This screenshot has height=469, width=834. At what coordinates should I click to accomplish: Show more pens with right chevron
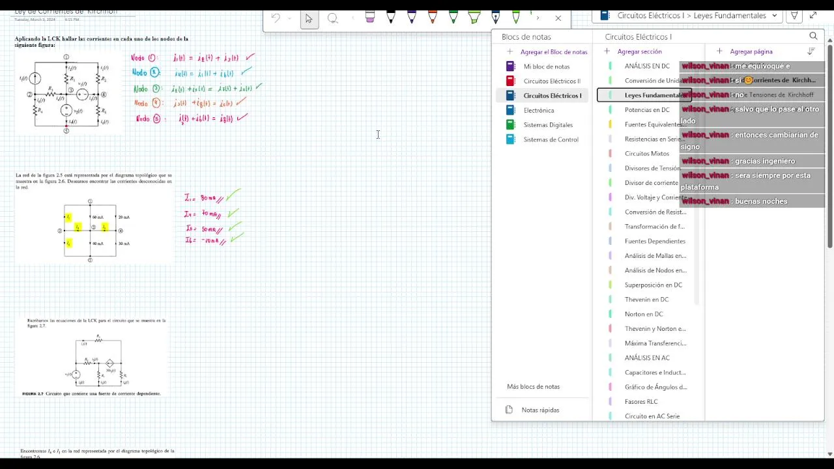click(x=538, y=18)
